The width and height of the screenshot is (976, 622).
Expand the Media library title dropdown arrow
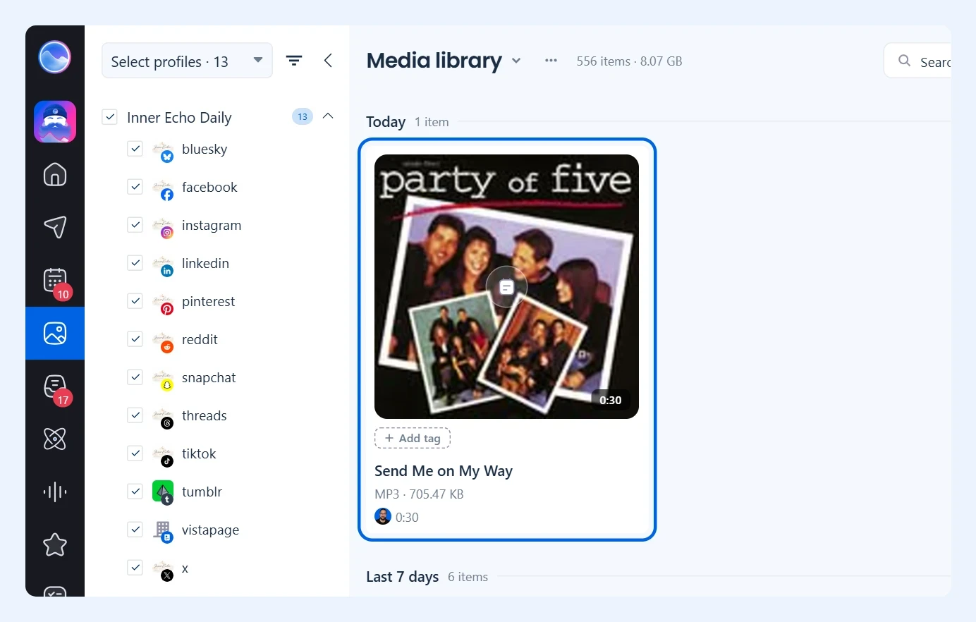tap(516, 61)
